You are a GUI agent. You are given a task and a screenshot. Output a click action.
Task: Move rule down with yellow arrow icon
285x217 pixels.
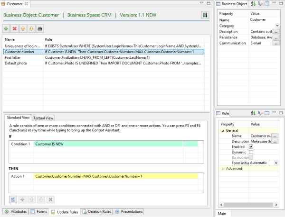click(31, 28)
